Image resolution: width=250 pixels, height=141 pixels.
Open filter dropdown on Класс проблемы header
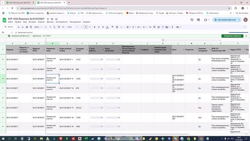tap(120, 50)
